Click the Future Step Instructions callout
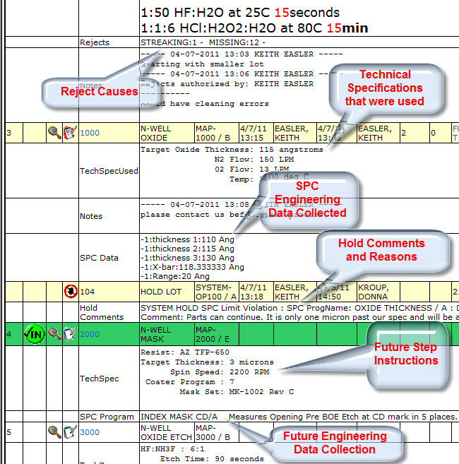The height and width of the screenshot is (464, 459). pos(406,354)
